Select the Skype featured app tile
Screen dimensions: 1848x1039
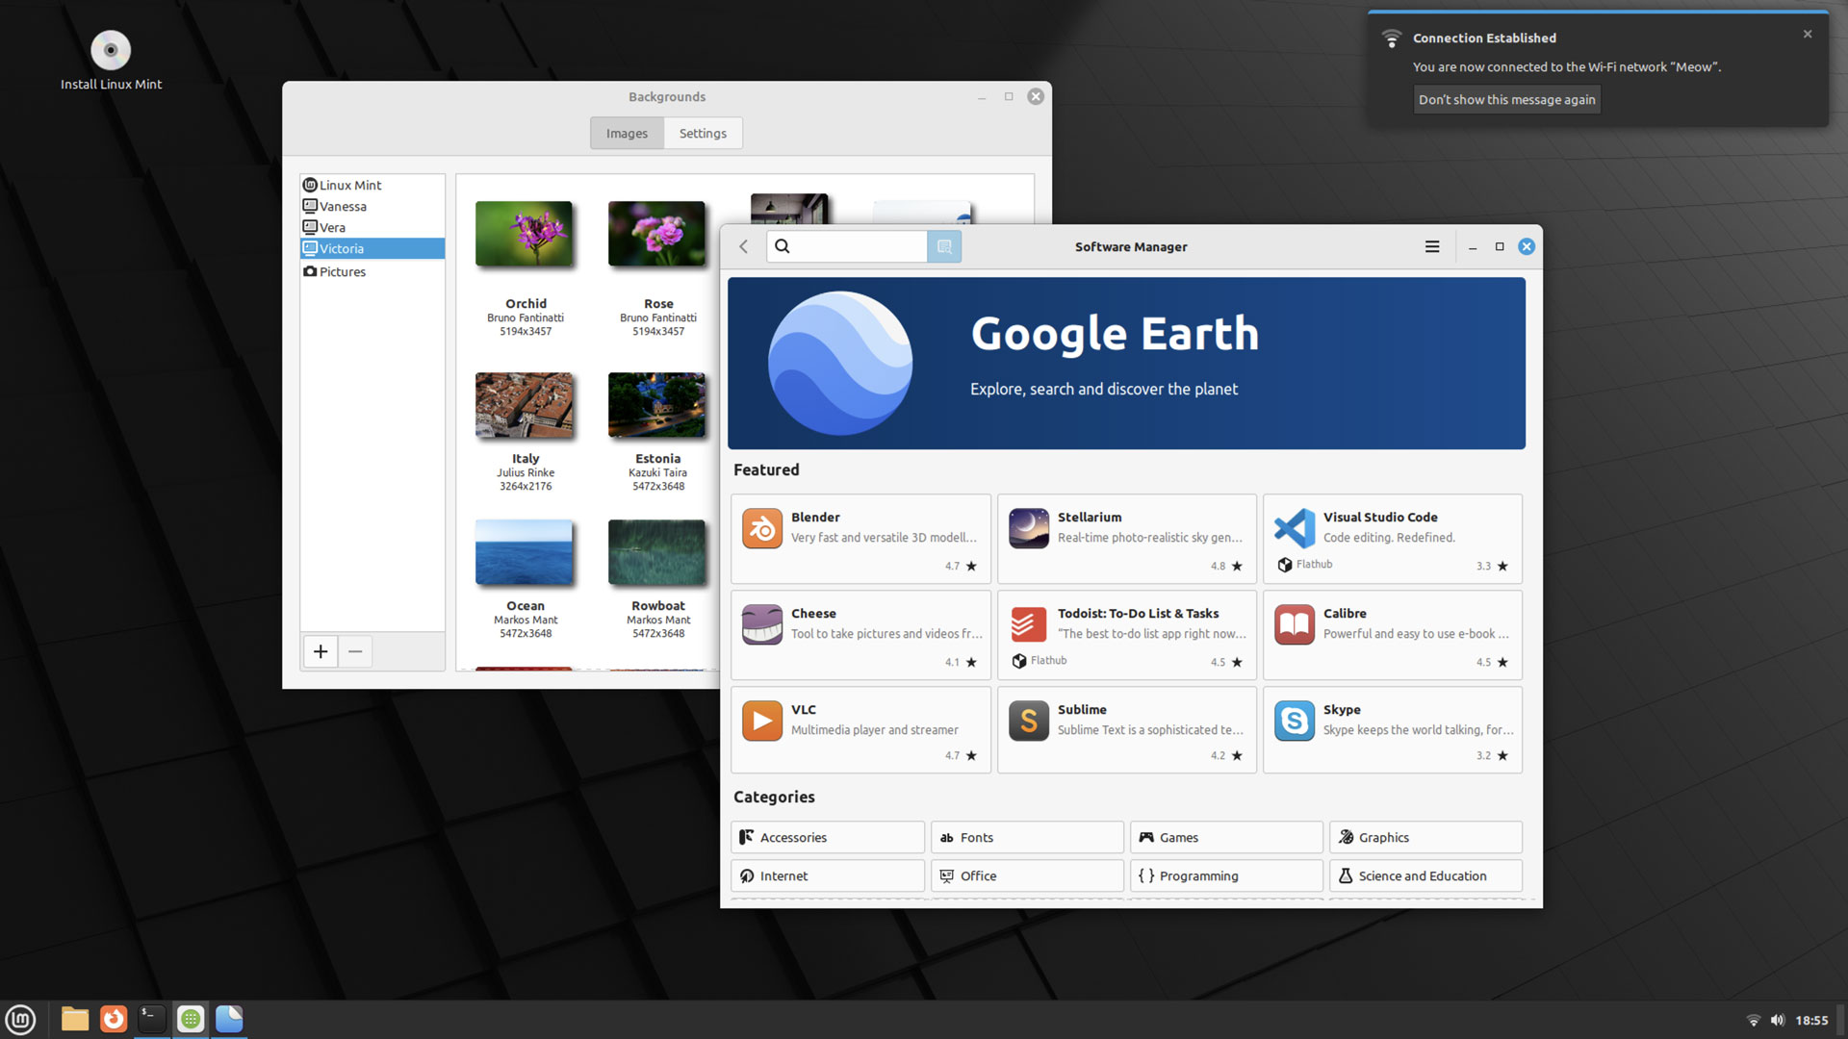[x=1392, y=729]
